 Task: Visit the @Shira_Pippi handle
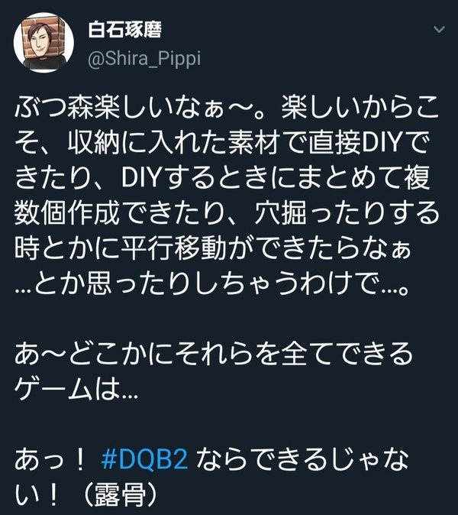[144, 59]
